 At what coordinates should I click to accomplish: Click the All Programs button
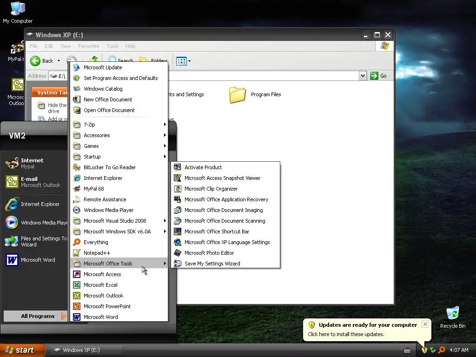tap(35, 316)
